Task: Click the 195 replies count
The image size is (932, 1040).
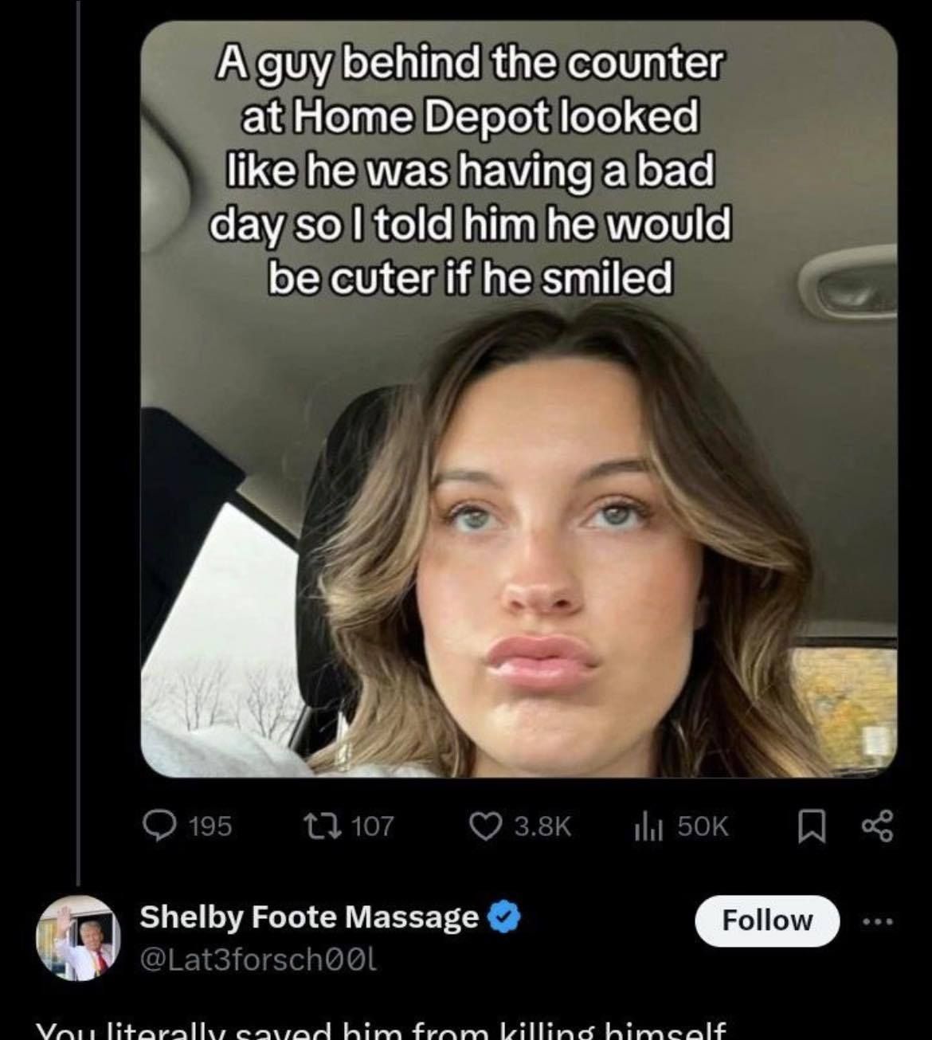Action: pyautogui.click(x=211, y=826)
